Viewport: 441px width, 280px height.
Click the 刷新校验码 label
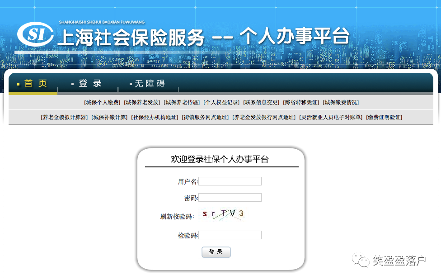pos(177,217)
